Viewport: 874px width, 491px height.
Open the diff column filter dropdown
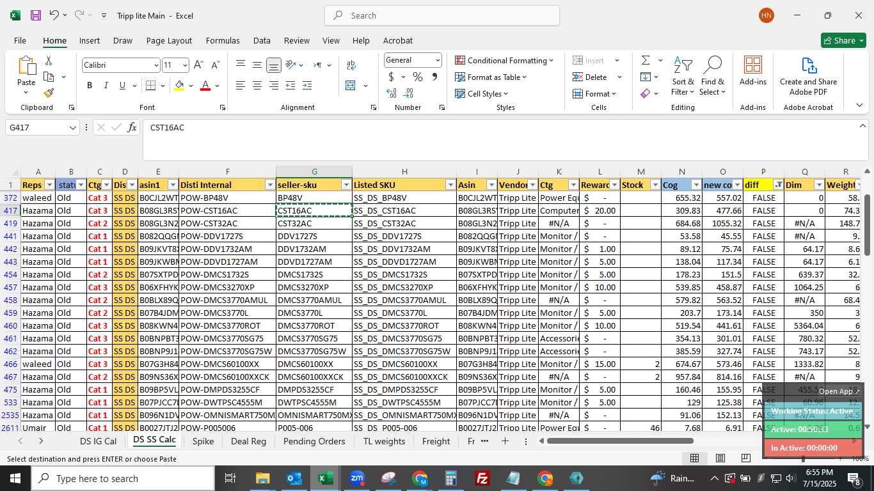coord(778,185)
